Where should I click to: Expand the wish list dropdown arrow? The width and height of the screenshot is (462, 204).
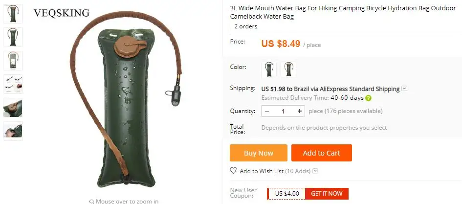[315, 171]
